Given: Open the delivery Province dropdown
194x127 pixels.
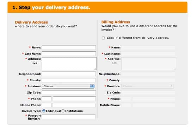Looking at the screenshot, I should point(68,86).
